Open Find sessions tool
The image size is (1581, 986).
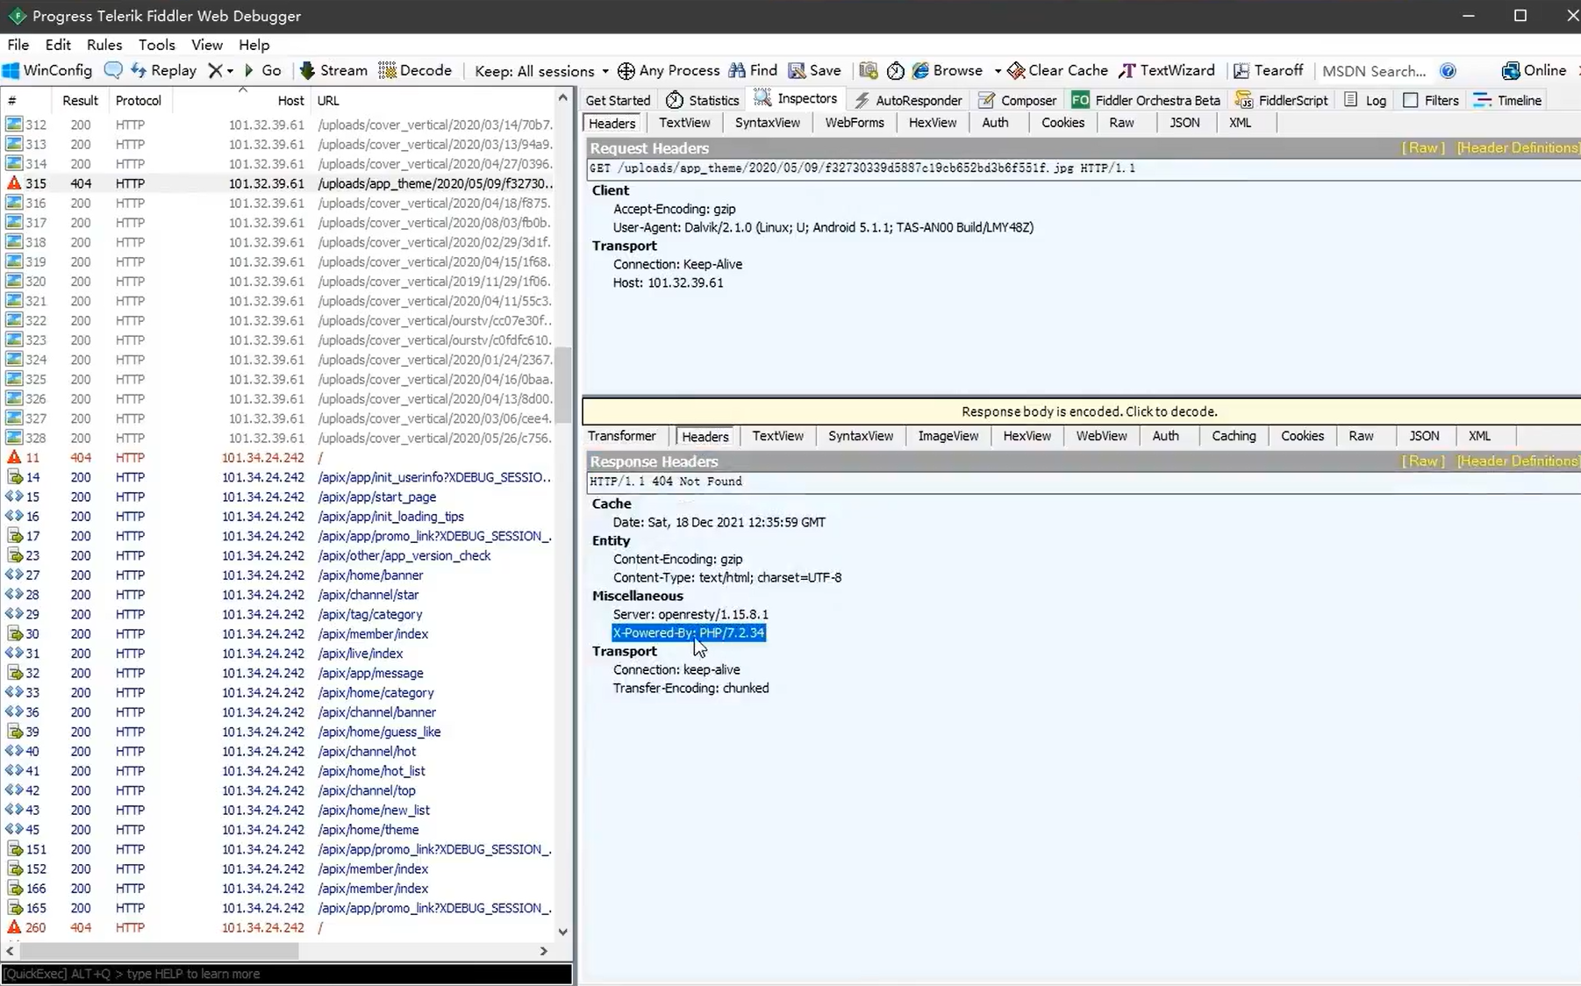coord(753,70)
